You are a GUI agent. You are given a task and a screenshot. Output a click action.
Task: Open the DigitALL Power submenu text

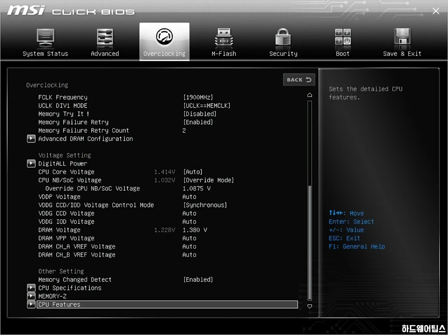point(63,163)
